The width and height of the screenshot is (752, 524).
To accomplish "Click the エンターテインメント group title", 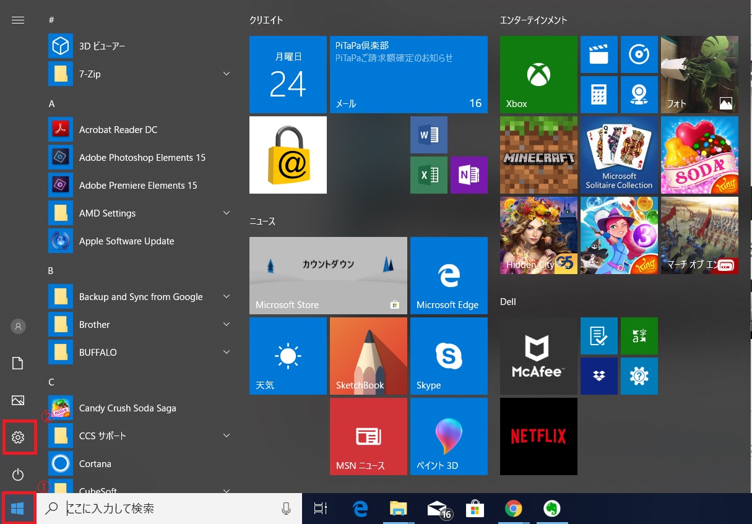I will point(534,20).
